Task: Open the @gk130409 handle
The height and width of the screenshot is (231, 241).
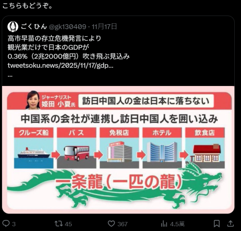Action: coord(67,27)
